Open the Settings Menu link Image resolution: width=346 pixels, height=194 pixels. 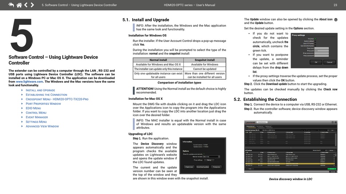pos(36,122)
